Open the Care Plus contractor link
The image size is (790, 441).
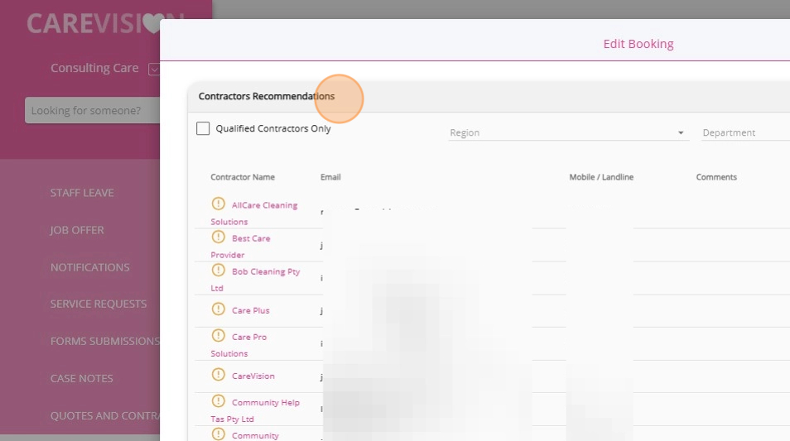tap(250, 310)
